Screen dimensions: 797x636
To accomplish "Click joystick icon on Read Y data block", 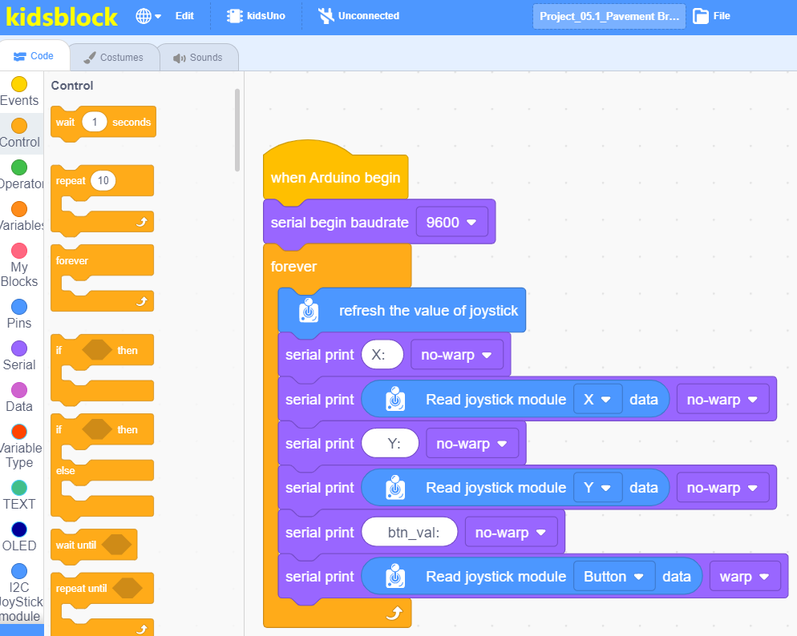I will tap(395, 487).
